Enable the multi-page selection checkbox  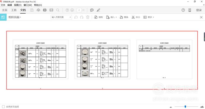coord(3,107)
